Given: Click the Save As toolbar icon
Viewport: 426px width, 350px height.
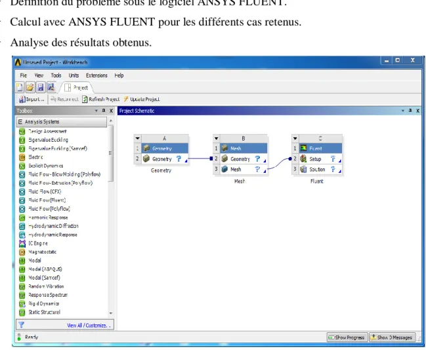Looking at the screenshot, I should 51,87.
